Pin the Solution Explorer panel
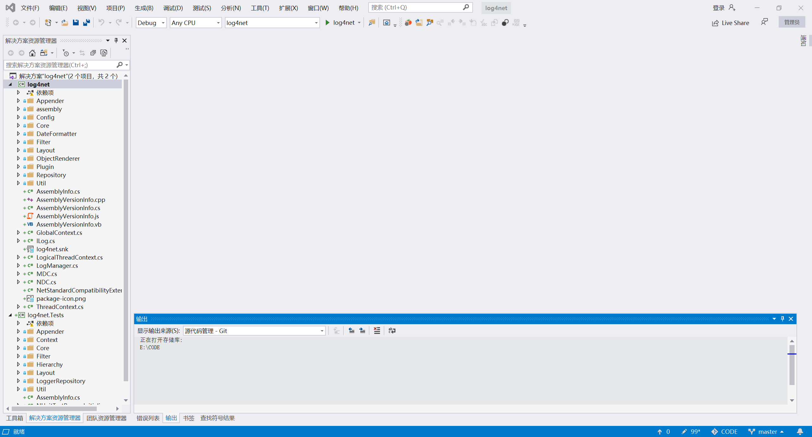This screenshot has height=437, width=812. point(116,40)
